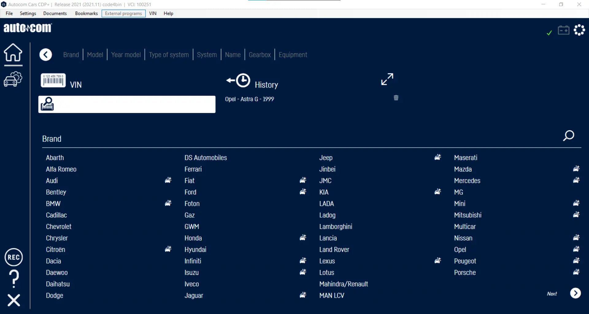Open the External programs menu
This screenshot has height=314, width=589.
point(123,13)
